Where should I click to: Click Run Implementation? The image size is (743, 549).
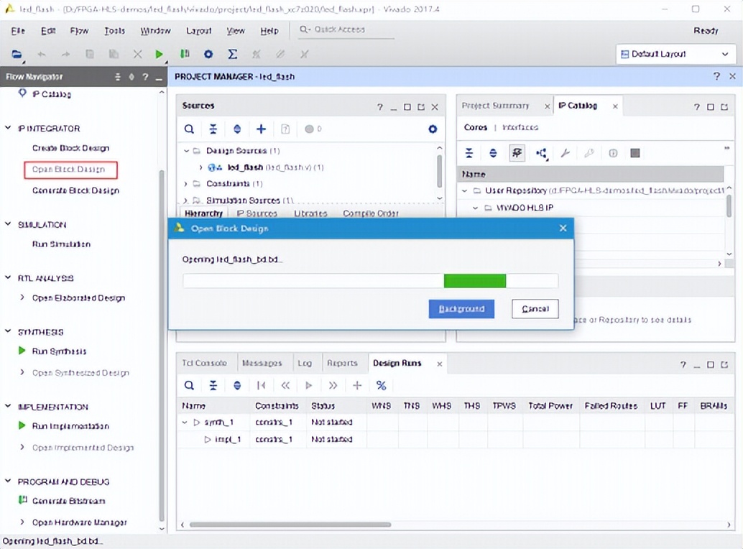70,426
